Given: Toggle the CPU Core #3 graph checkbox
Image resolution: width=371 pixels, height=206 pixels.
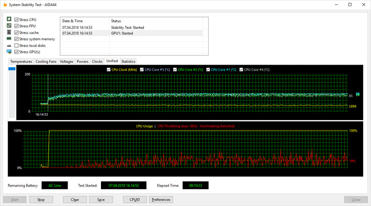Looking at the screenshot, I should tap(142, 70).
